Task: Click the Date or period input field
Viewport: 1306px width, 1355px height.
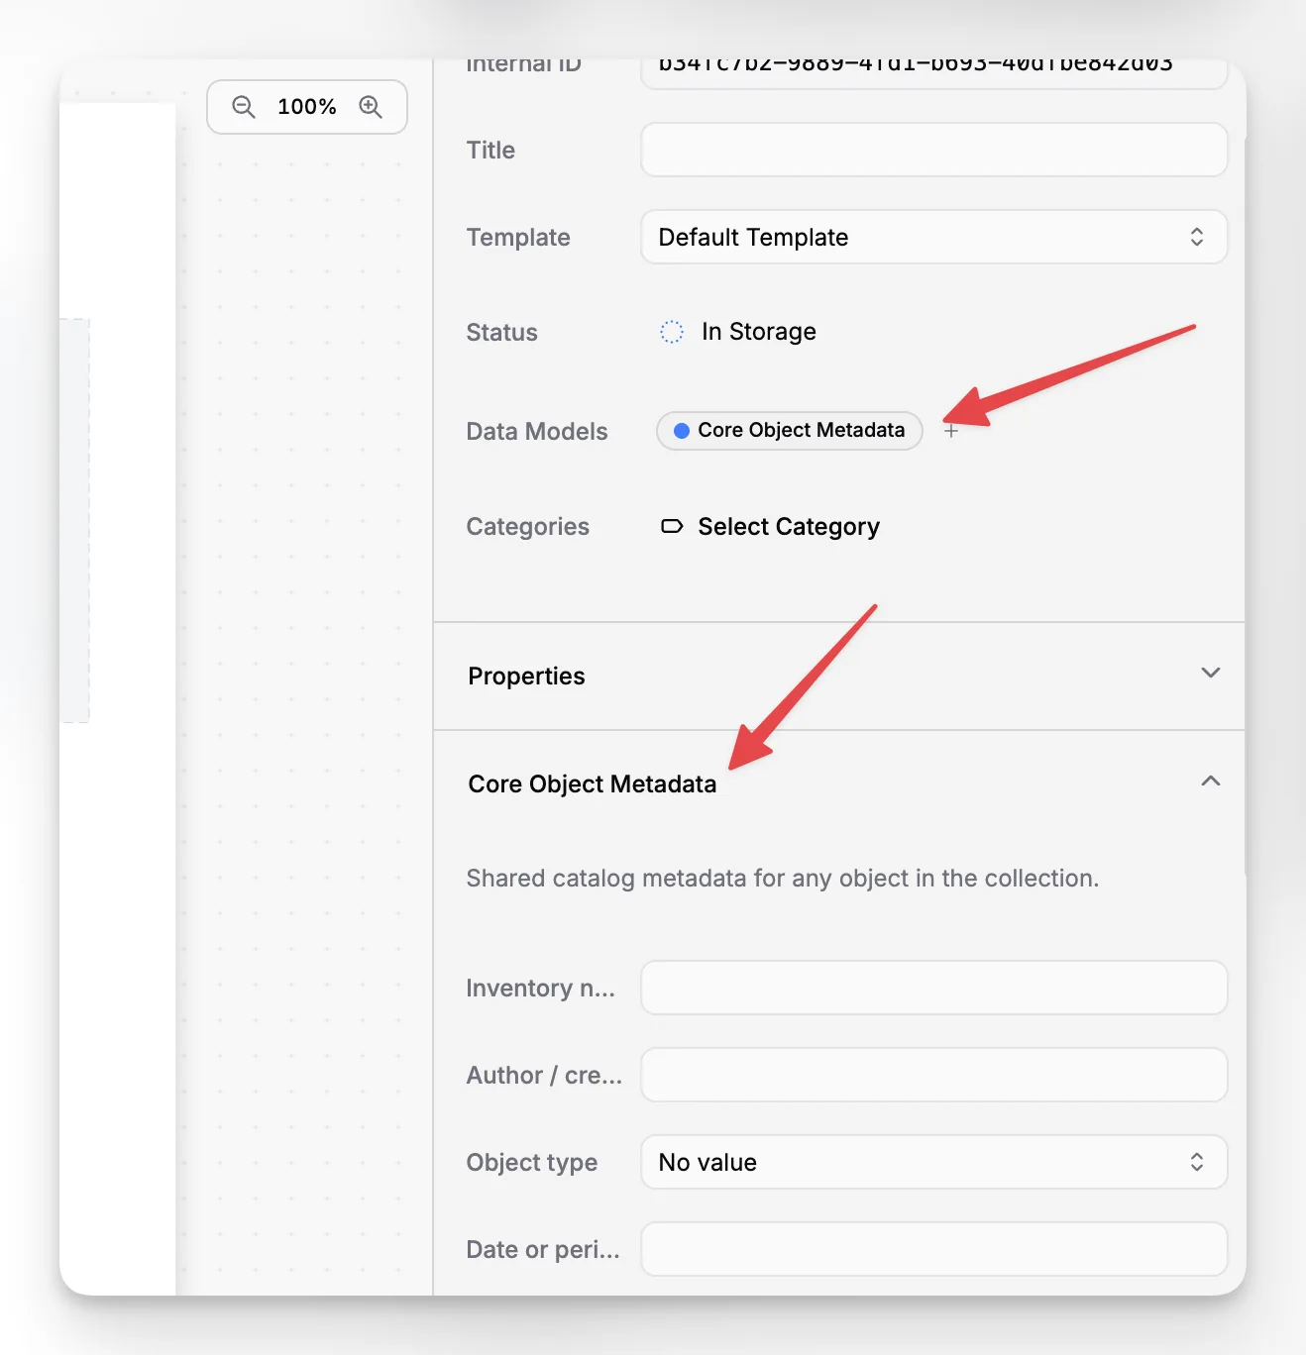Action: (933, 1249)
